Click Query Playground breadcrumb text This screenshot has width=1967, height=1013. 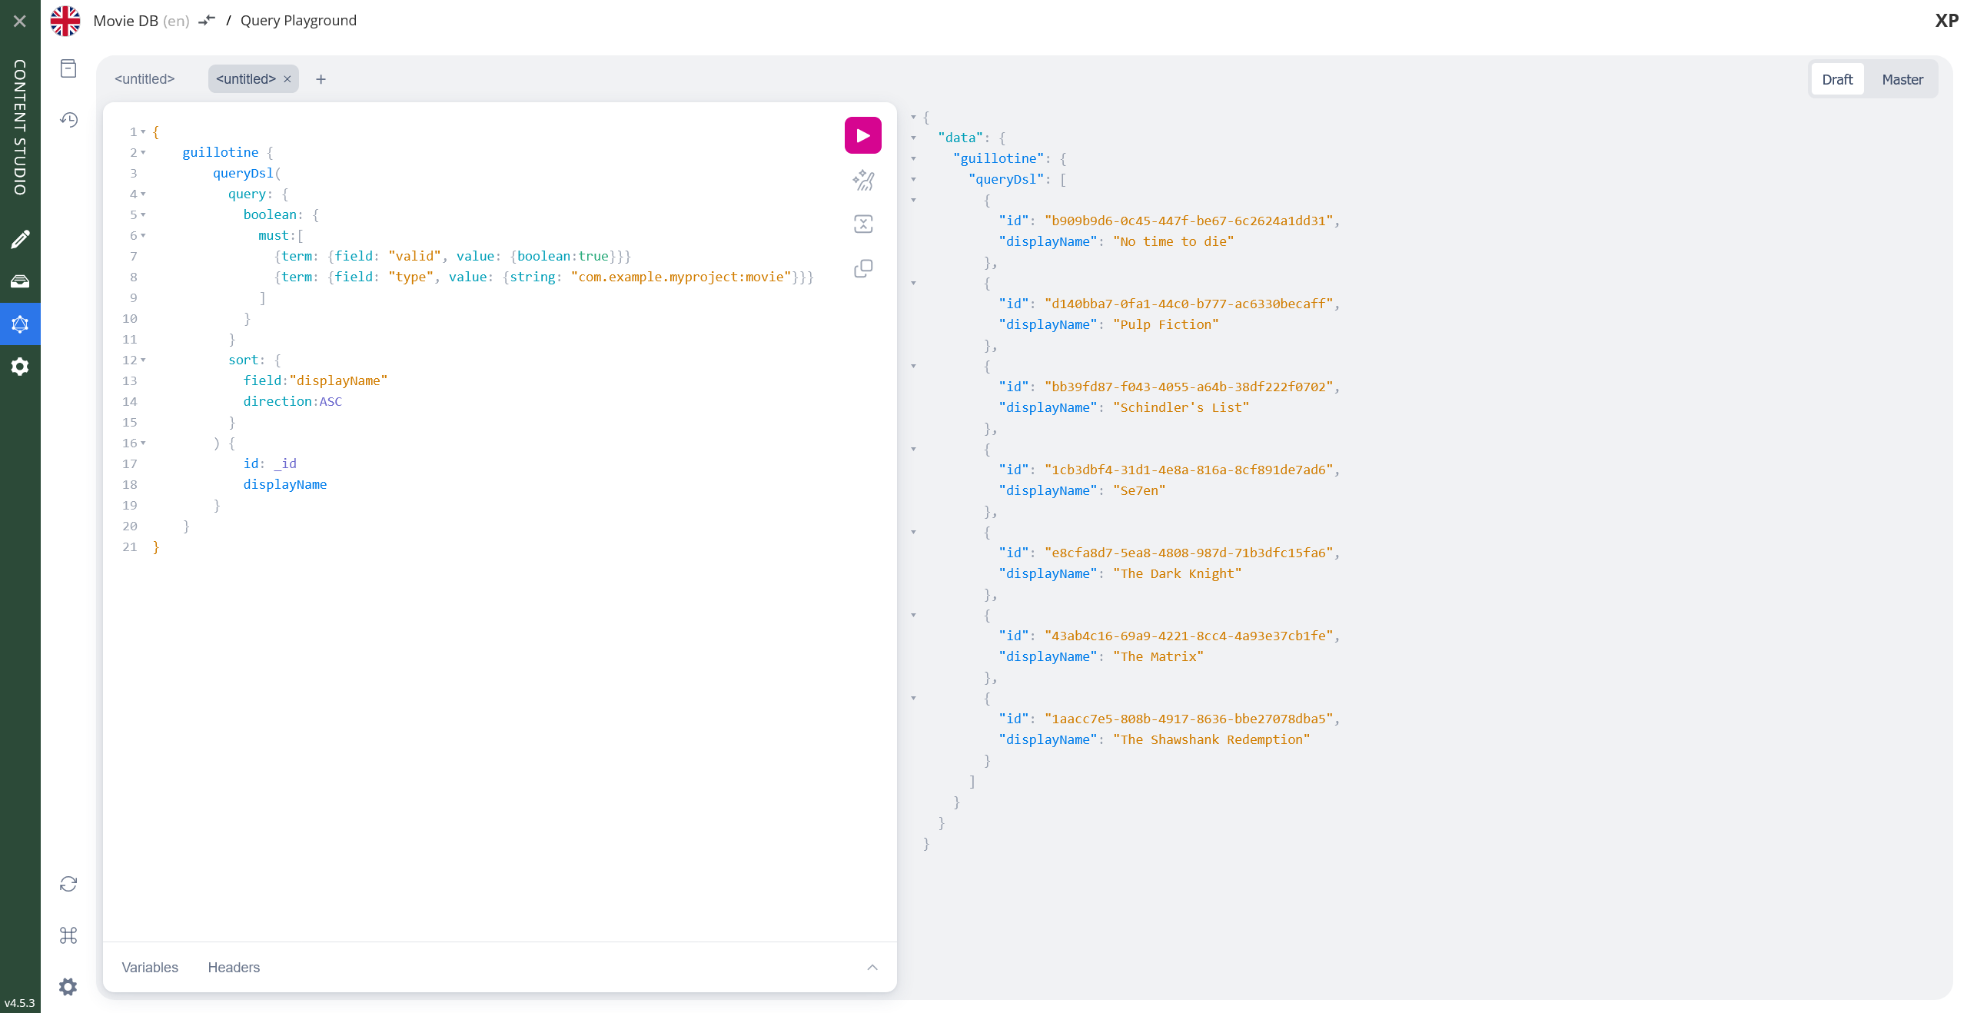coord(298,21)
